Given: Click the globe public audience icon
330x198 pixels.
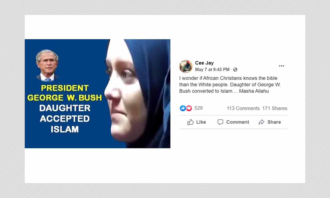Looking at the screenshot, I should [x=235, y=70].
